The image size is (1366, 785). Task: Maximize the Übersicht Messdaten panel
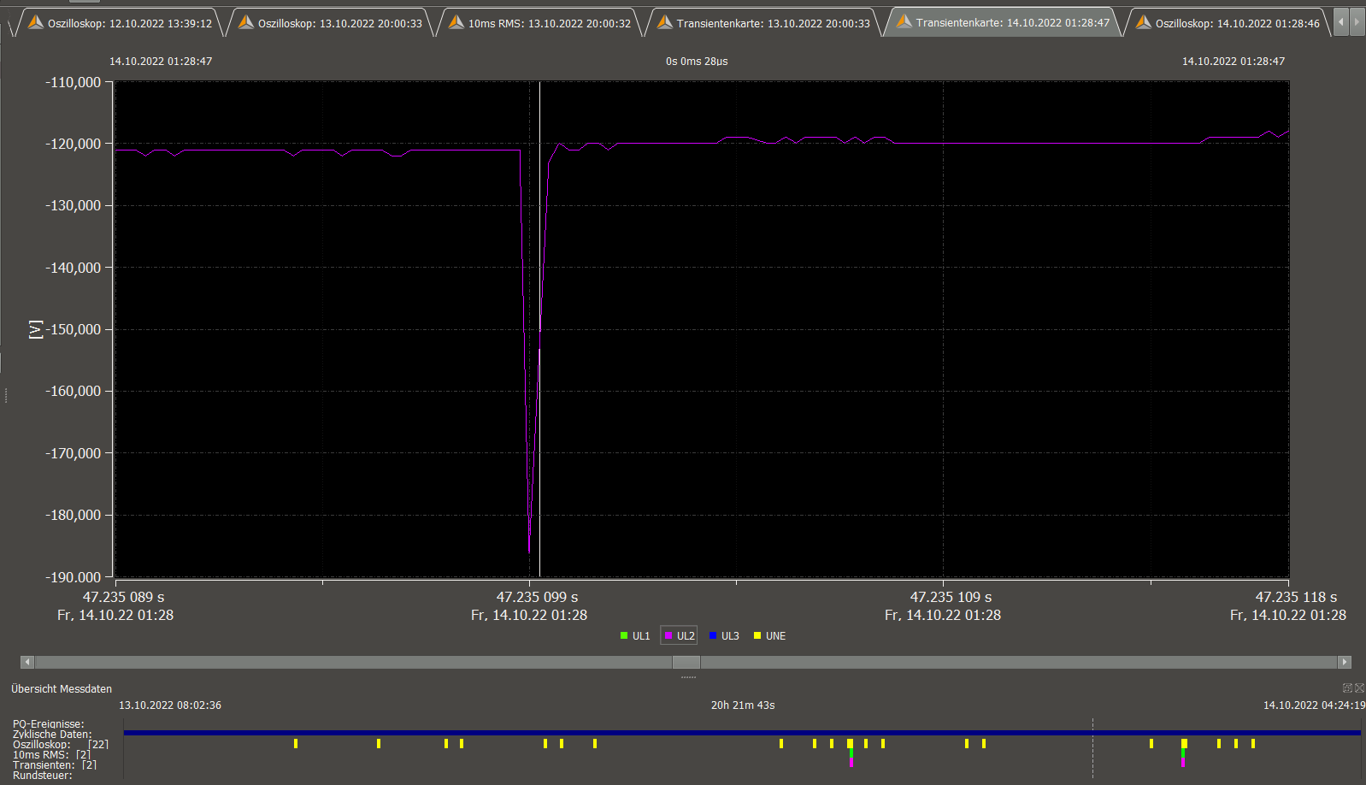1347,688
